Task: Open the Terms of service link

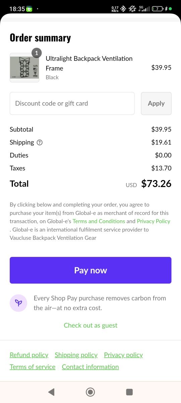Action: pos(33,367)
